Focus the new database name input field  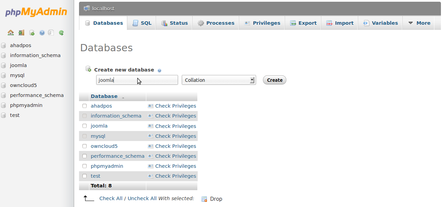[x=137, y=80]
